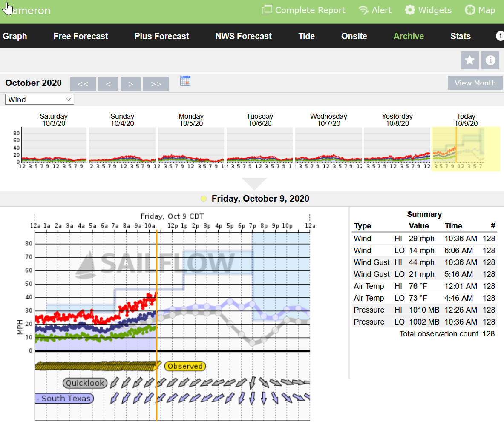The height and width of the screenshot is (427, 504).
Task: Click the 12:01 AM time cell
Action: 461,286
